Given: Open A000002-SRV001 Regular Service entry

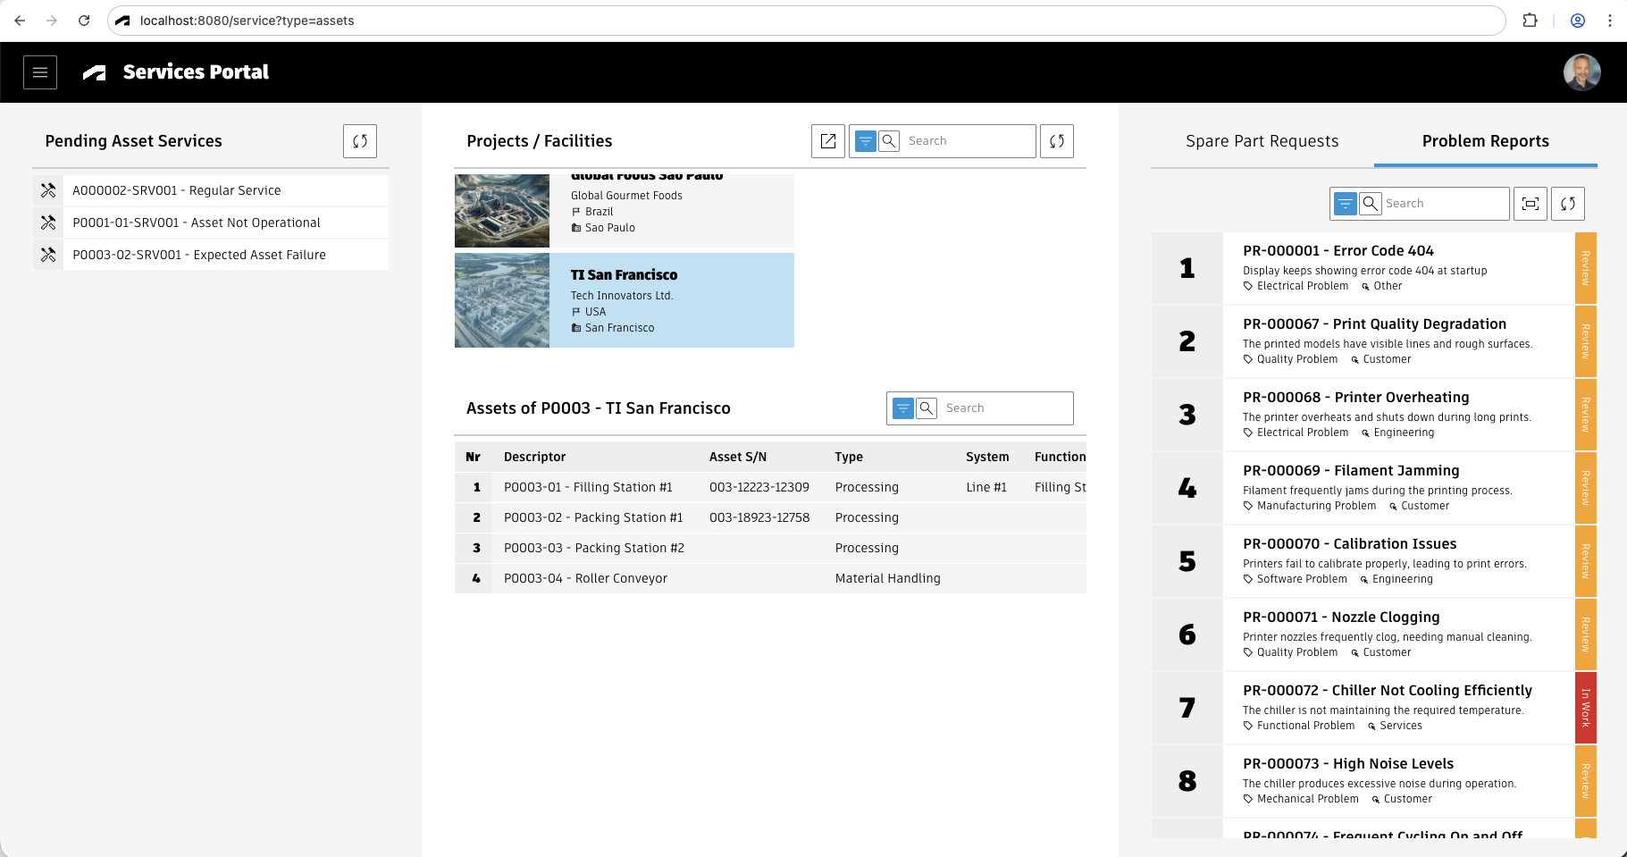Looking at the screenshot, I should coord(177,190).
